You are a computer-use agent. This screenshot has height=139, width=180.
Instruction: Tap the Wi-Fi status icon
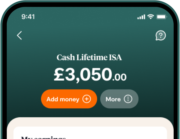click(151, 17)
